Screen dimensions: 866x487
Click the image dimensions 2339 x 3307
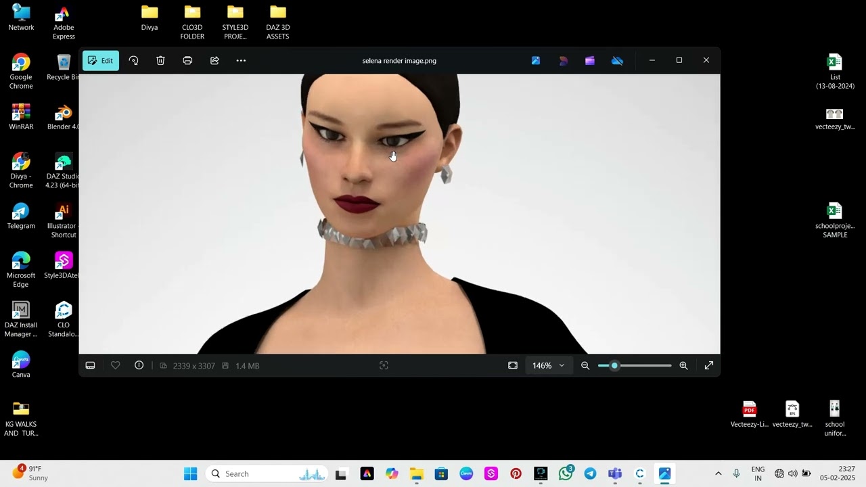click(193, 366)
